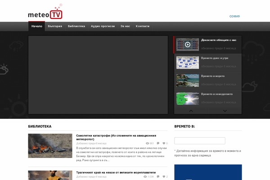Click the main video player area
This screenshot has width=270, height=180.
(98, 75)
